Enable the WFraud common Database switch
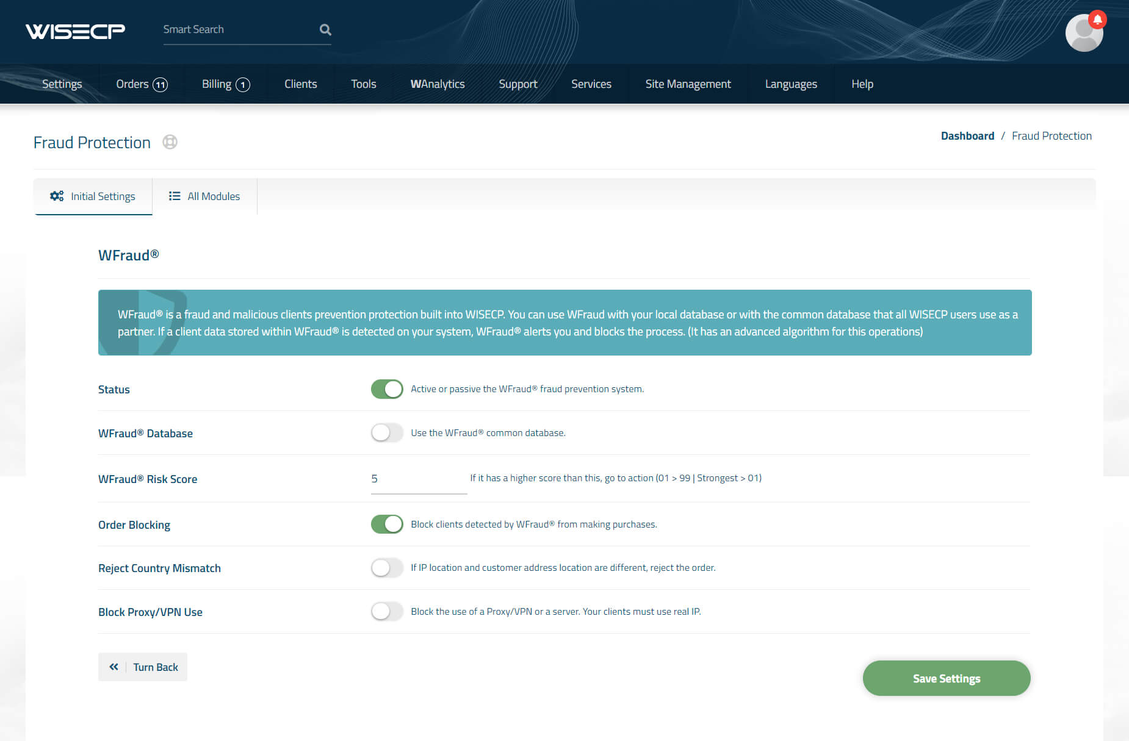The width and height of the screenshot is (1129, 741). pyautogui.click(x=387, y=433)
